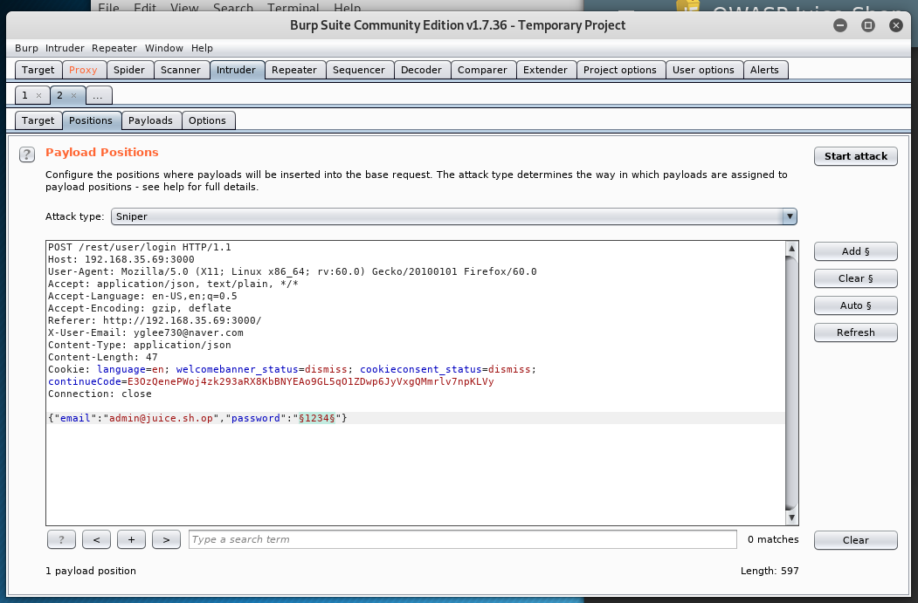The image size is (918, 603).
Task: Click the Start attack button
Action: pos(856,156)
